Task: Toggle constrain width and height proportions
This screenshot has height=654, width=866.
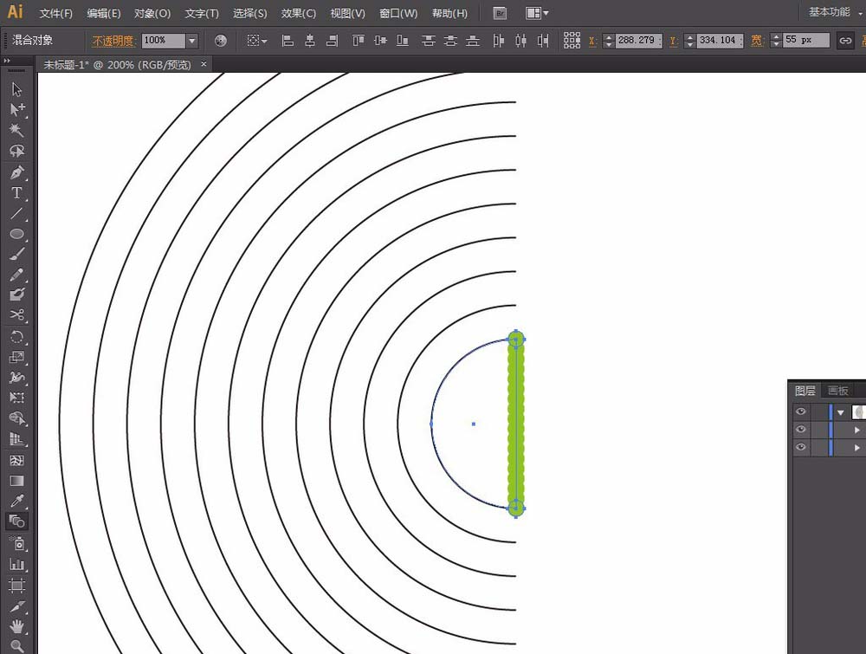Action: coord(845,41)
